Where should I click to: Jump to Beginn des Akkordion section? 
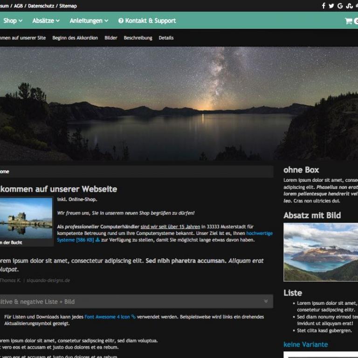75,38
